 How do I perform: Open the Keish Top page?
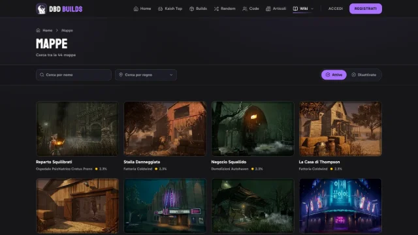tap(170, 8)
